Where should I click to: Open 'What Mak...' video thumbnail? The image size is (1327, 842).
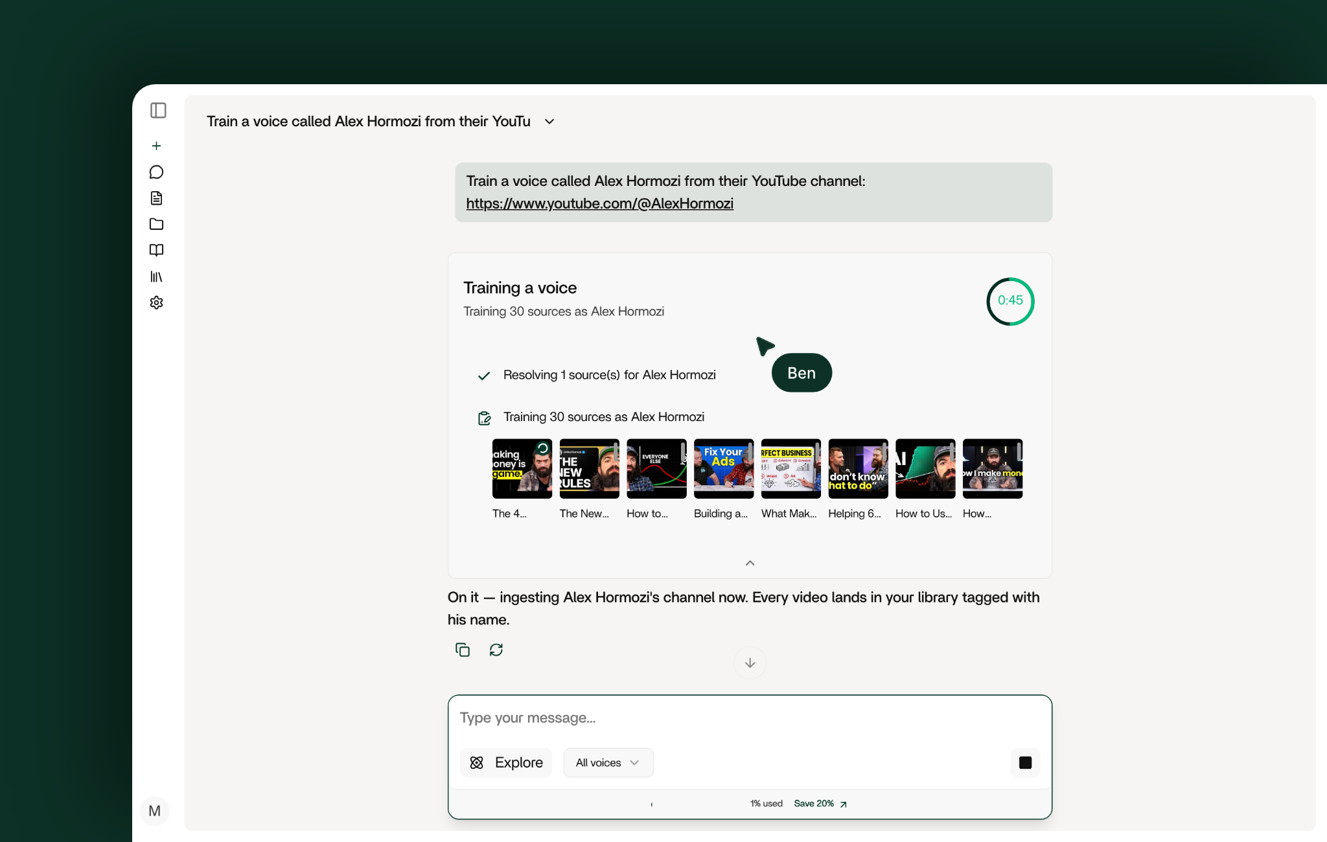click(x=791, y=469)
